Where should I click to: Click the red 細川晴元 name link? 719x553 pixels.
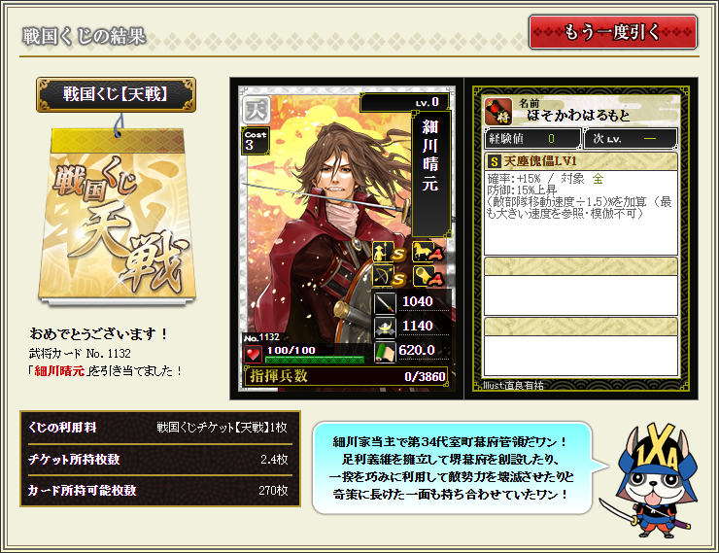[59, 370]
